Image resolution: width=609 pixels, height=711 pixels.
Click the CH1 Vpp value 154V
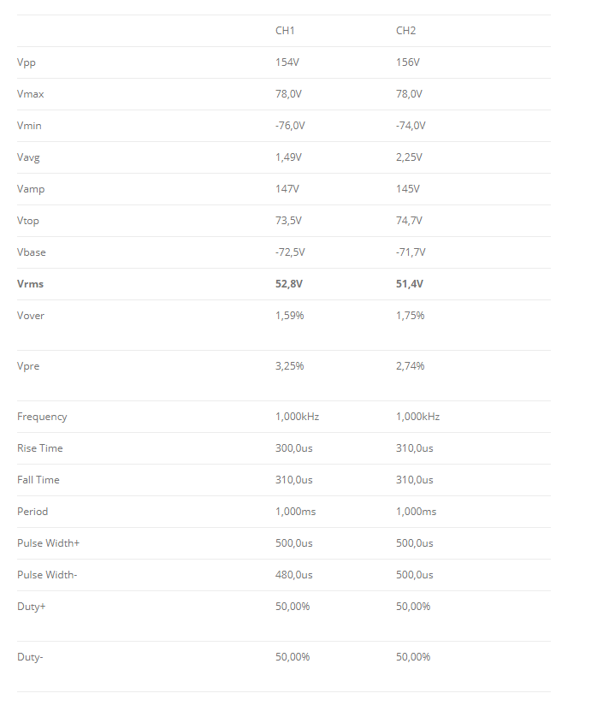click(x=287, y=62)
